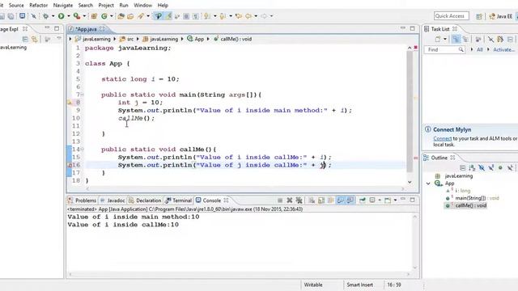The height and width of the screenshot is (291, 518).
Task: Open the Project menu
Action: click(106, 6)
